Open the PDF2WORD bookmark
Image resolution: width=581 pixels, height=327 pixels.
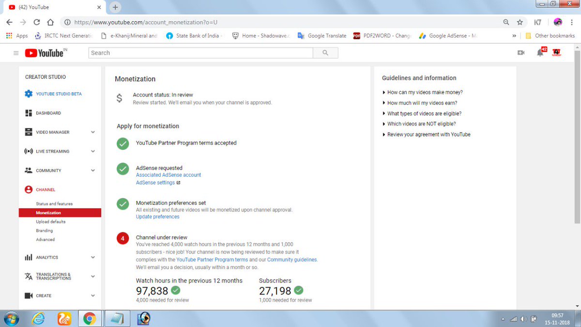[x=382, y=36]
